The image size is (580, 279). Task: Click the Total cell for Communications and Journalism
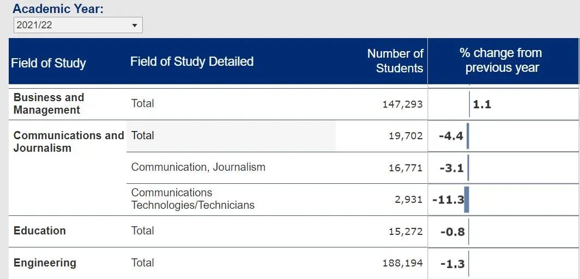[143, 135]
